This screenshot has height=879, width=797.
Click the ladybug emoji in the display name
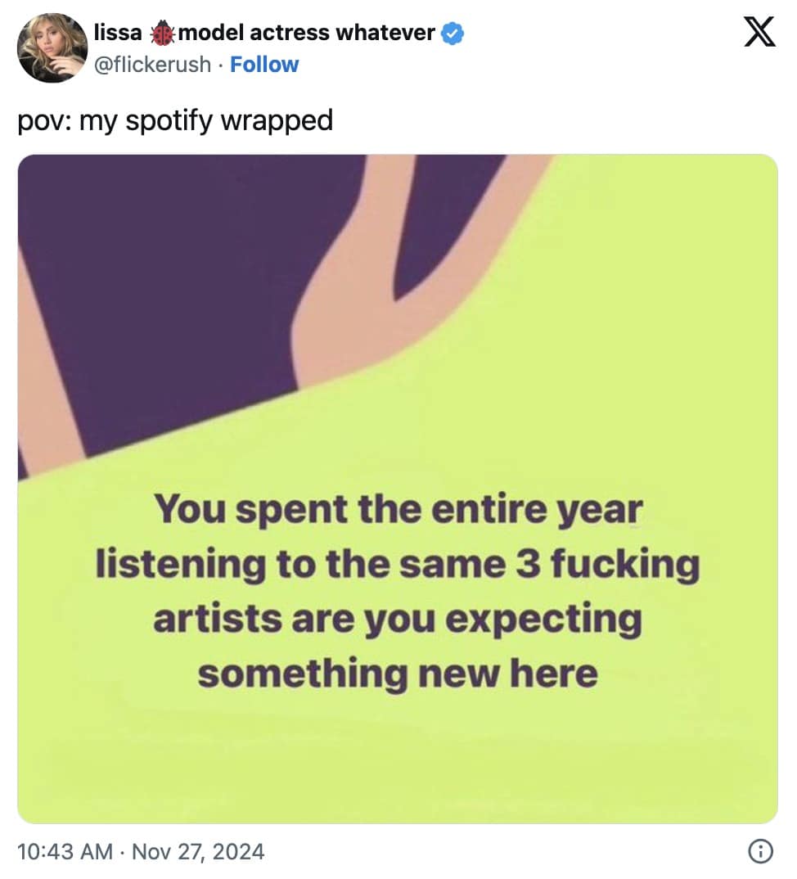tap(165, 33)
